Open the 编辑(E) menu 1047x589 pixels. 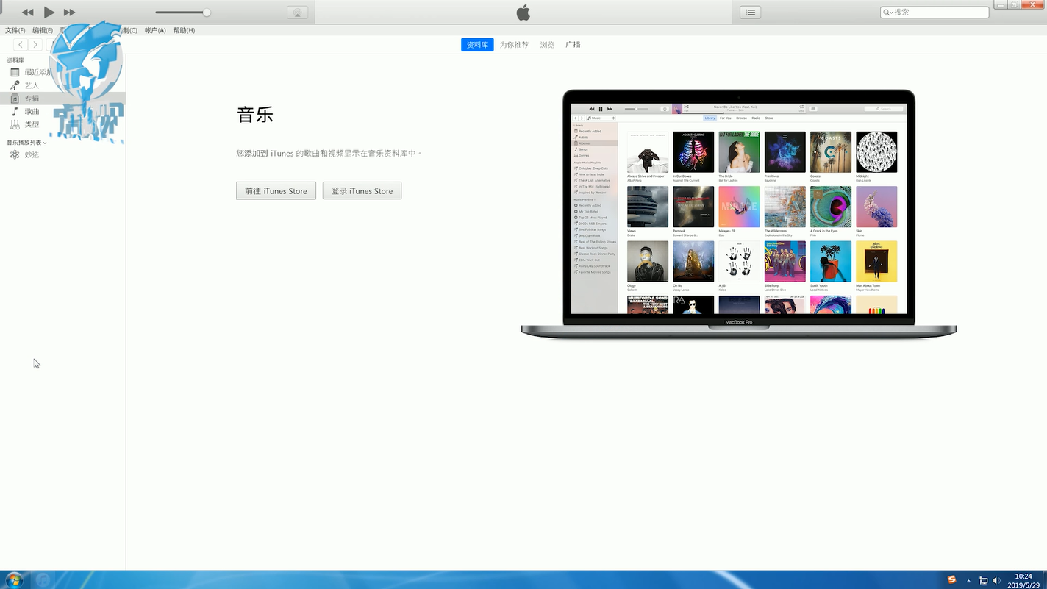(x=43, y=30)
